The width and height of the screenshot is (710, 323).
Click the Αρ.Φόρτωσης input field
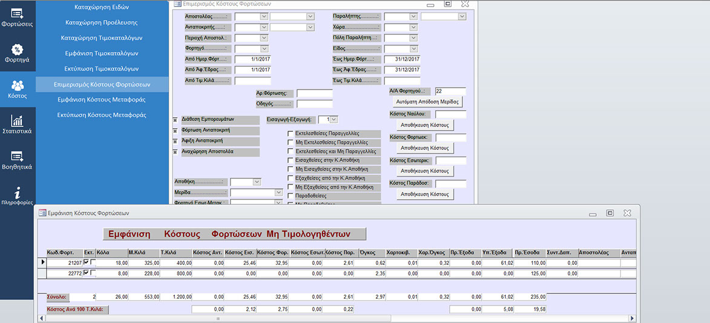(x=314, y=93)
